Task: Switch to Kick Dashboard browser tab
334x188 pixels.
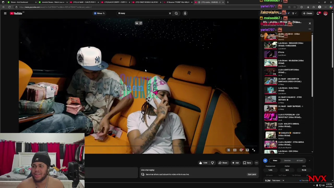Action: pyautogui.click(x=21, y=2)
